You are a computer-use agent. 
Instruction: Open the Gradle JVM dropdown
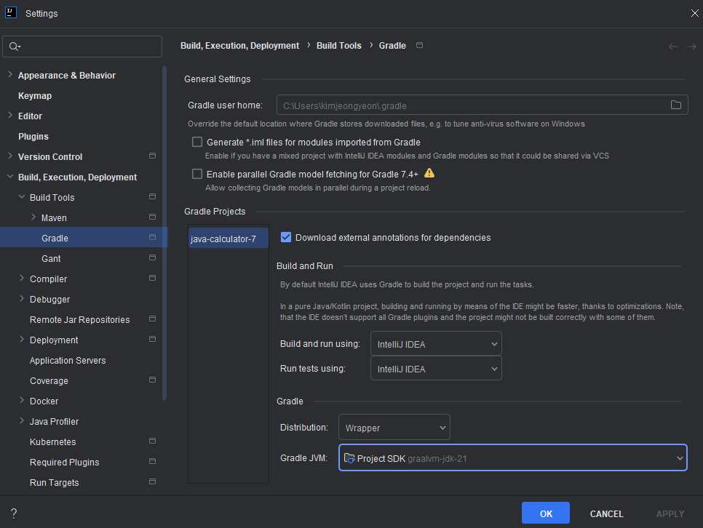pos(513,457)
